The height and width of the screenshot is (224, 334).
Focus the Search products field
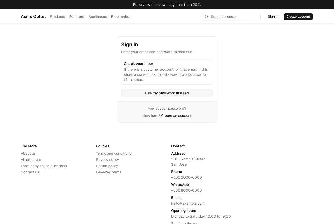point(231,17)
